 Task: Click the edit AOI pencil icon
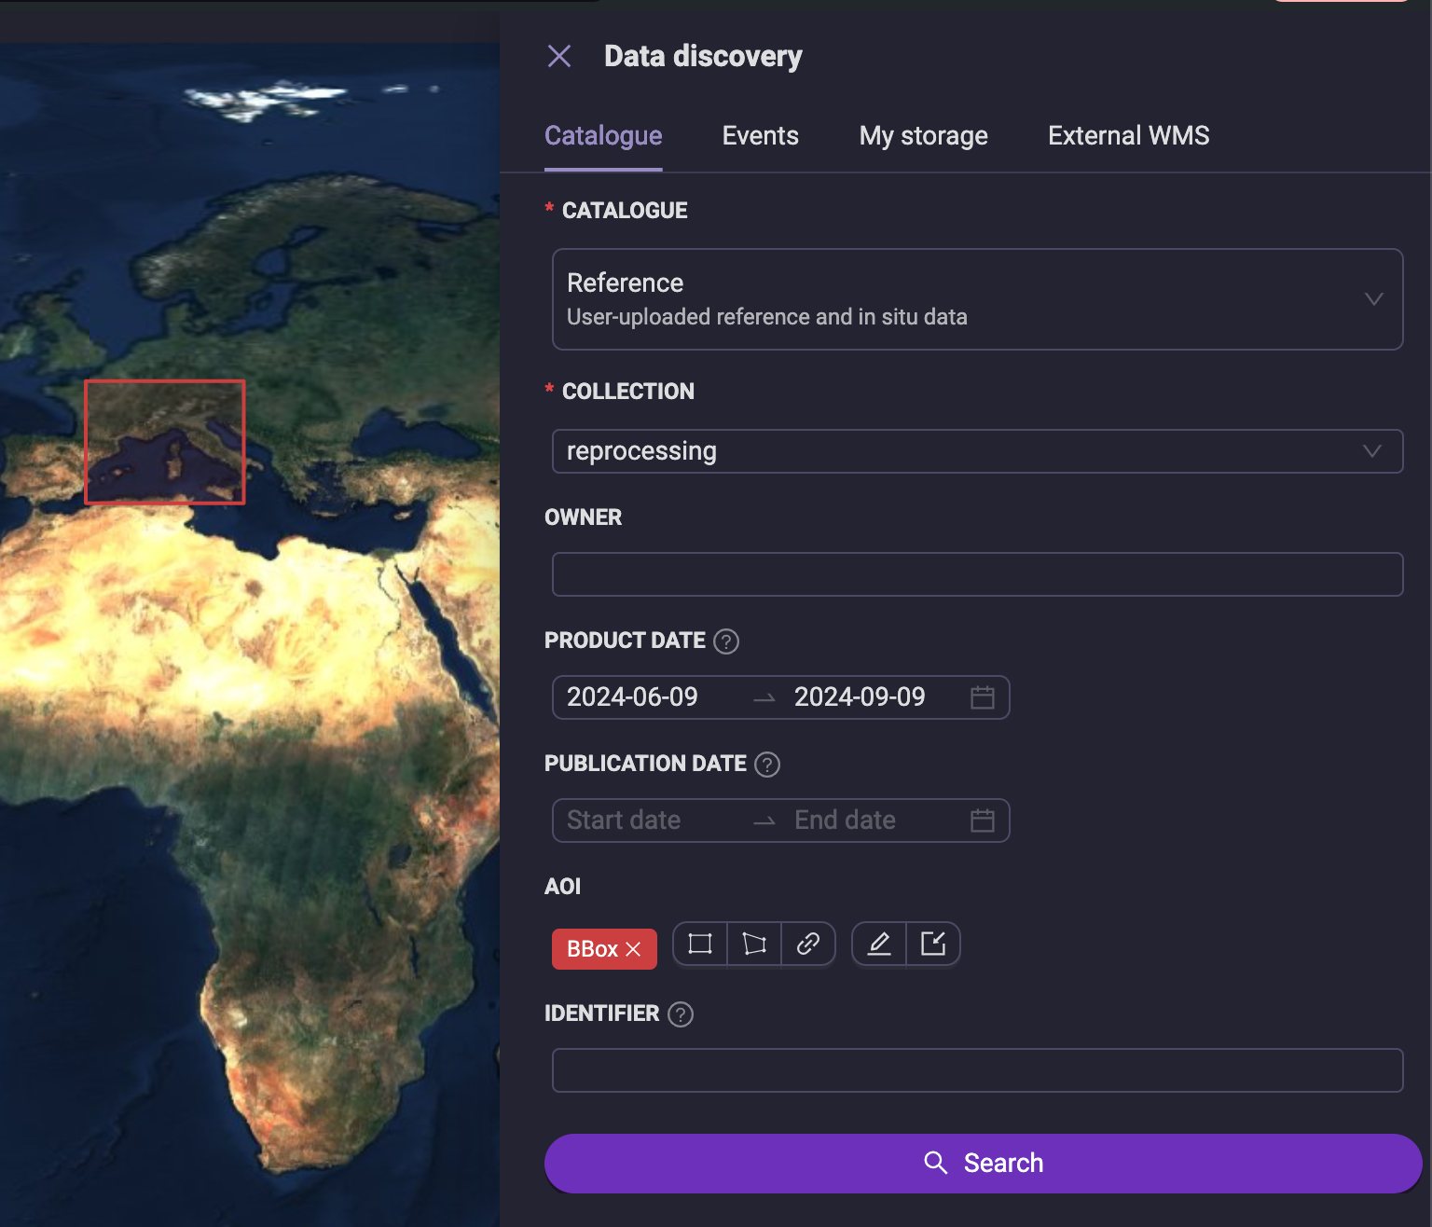pyautogui.click(x=879, y=944)
